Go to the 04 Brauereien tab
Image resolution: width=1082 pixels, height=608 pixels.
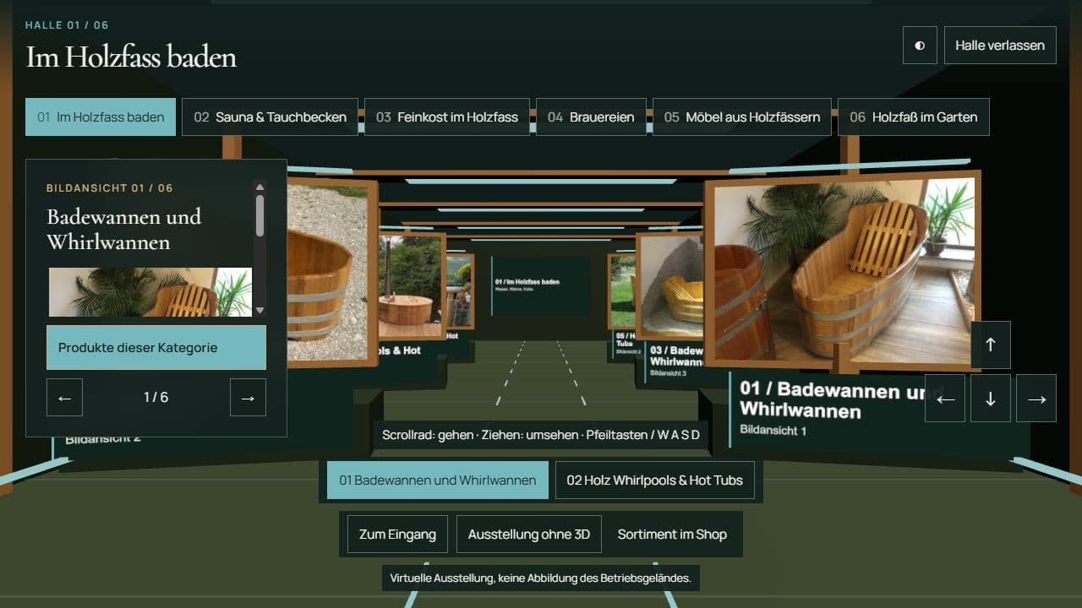coord(591,117)
